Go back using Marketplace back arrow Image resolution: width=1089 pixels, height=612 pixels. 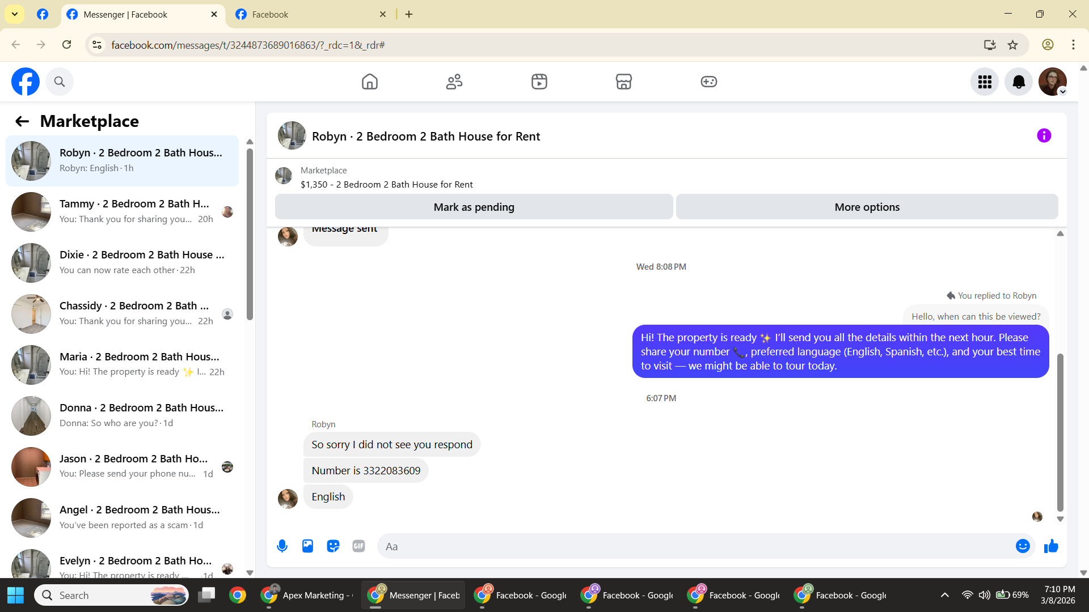[22, 121]
